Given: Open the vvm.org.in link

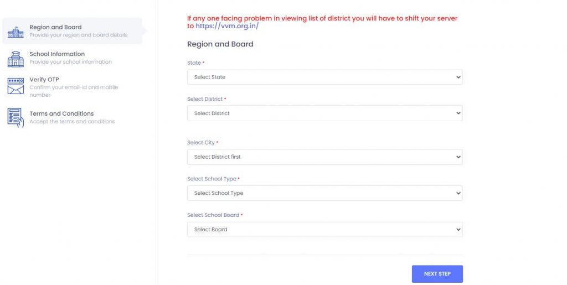Looking at the screenshot, I should (227, 26).
